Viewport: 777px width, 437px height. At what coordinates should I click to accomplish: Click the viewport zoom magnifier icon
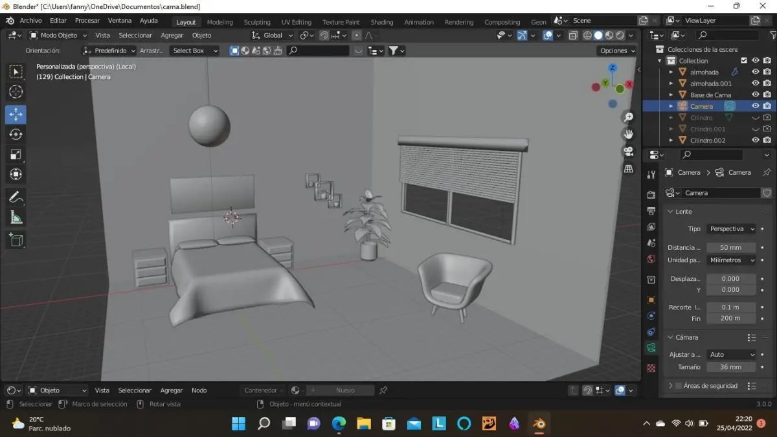[628, 117]
